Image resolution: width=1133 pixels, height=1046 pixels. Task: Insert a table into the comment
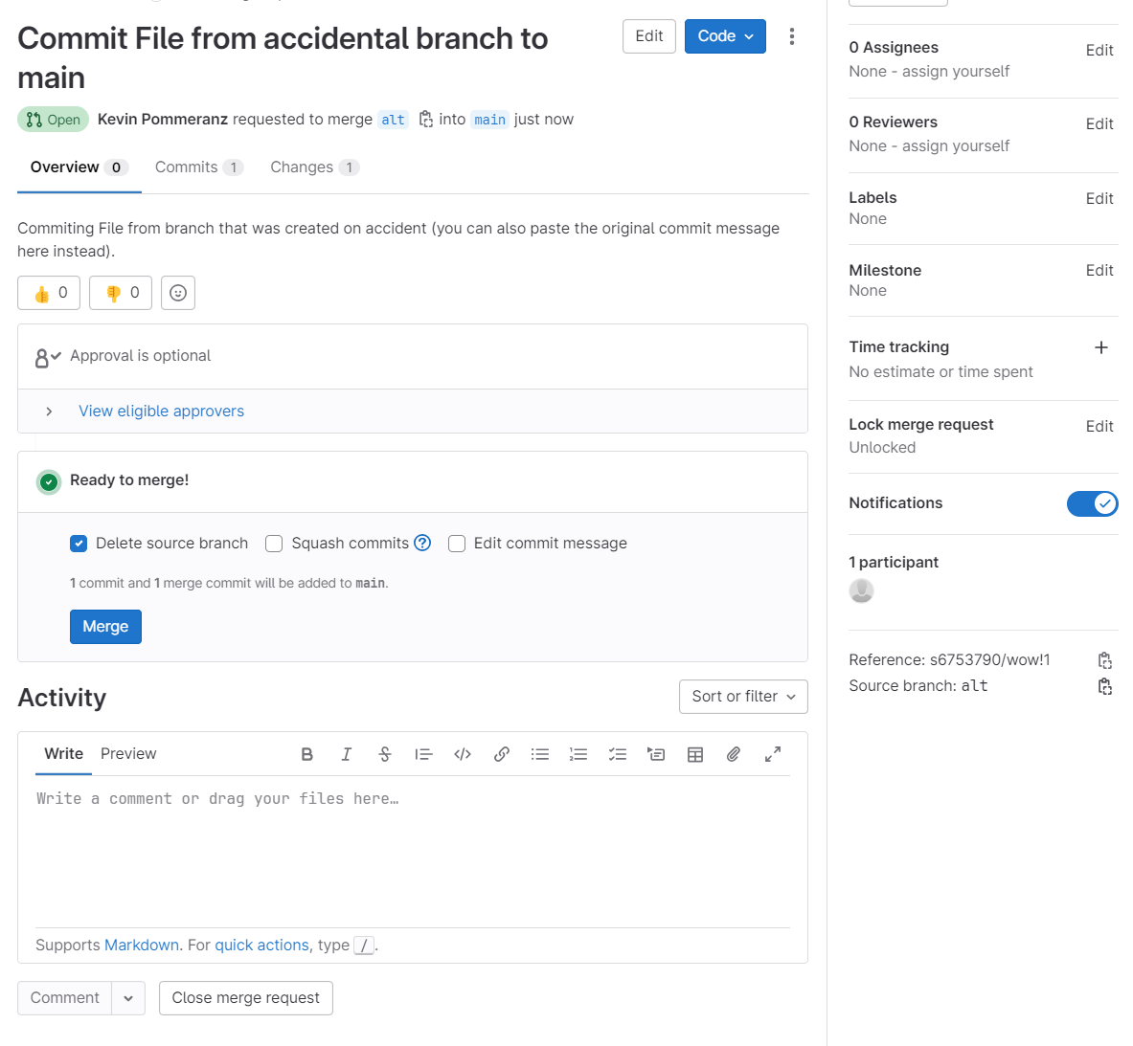coord(695,754)
